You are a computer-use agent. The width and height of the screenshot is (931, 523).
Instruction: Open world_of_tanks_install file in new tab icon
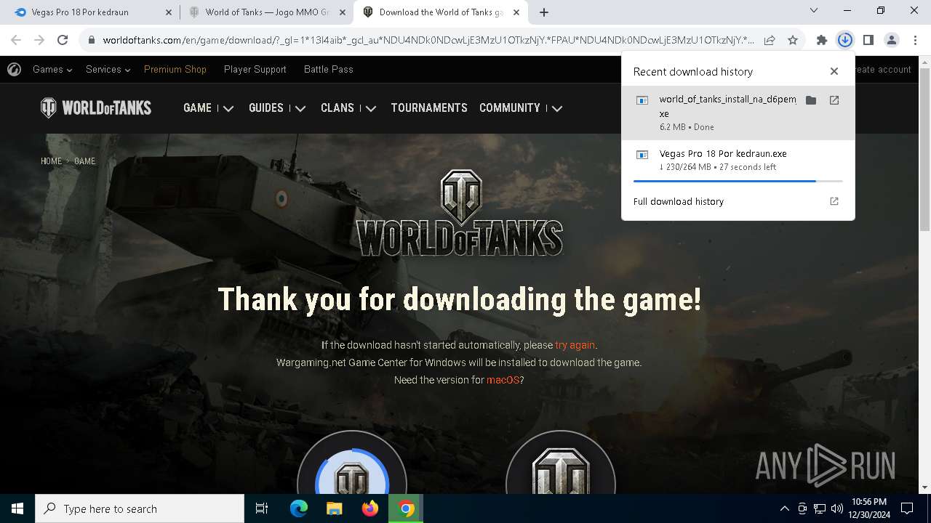[834, 100]
